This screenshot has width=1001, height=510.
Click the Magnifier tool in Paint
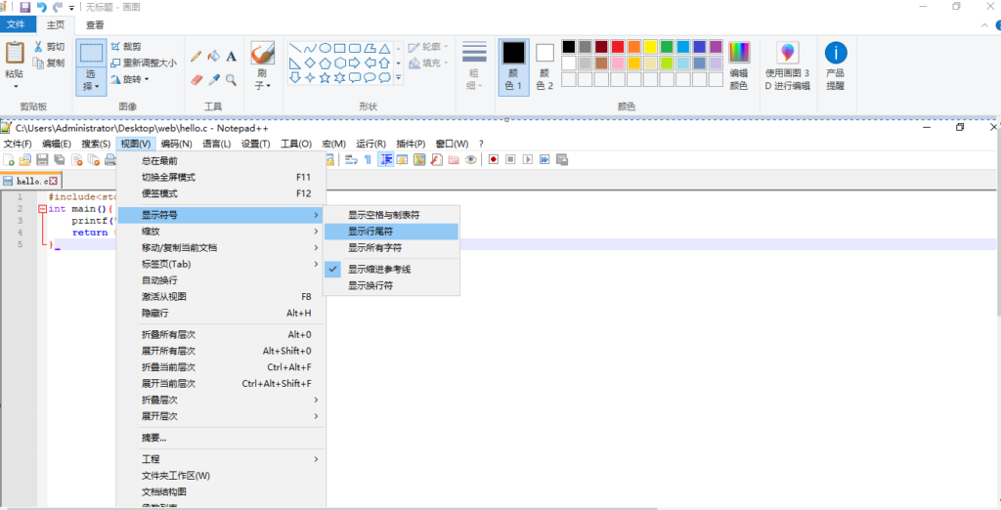click(x=232, y=79)
